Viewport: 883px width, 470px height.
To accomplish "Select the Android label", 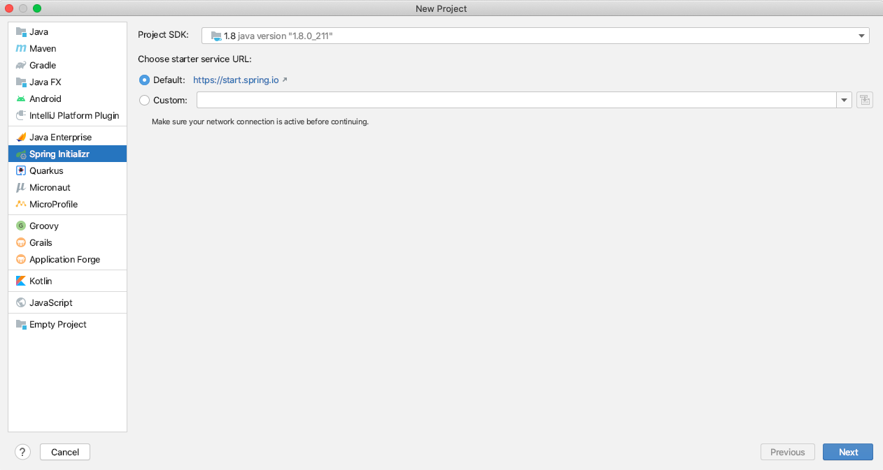I will pyautogui.click(x=45, y=98).
